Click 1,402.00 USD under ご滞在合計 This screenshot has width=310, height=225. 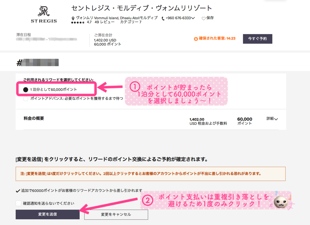[105, 40]
